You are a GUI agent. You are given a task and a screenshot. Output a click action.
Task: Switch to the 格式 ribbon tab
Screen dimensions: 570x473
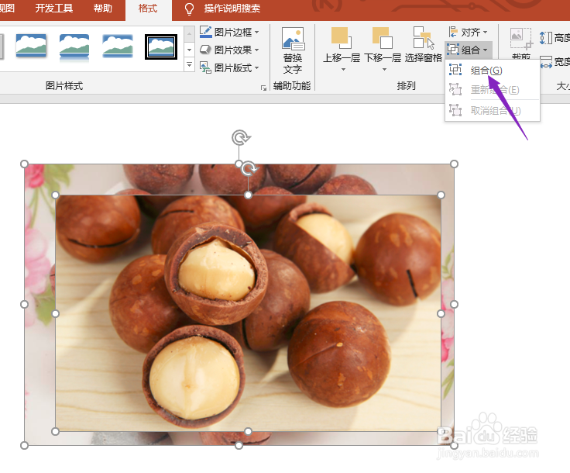point(148,9)
